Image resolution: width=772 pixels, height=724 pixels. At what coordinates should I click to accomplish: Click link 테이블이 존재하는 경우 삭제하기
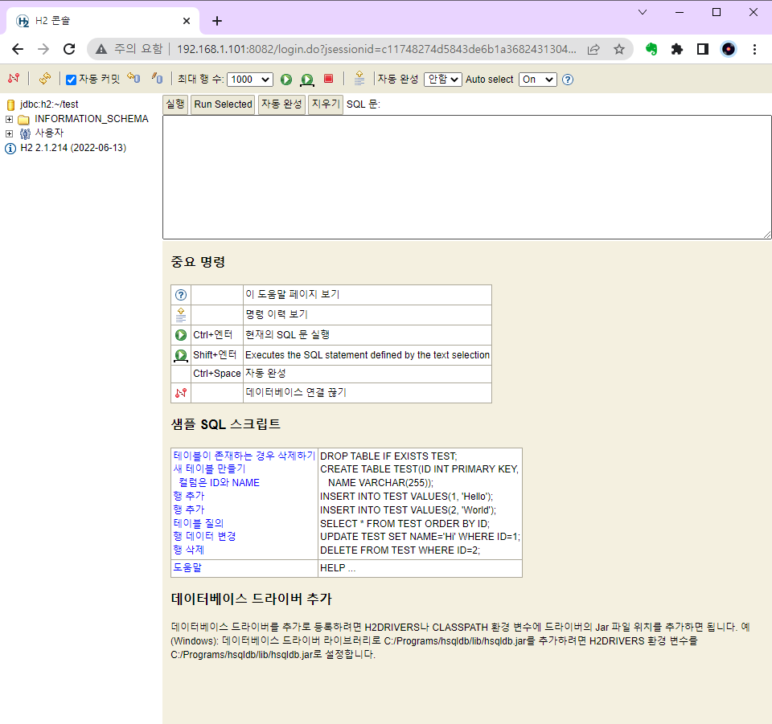[244, 456]
